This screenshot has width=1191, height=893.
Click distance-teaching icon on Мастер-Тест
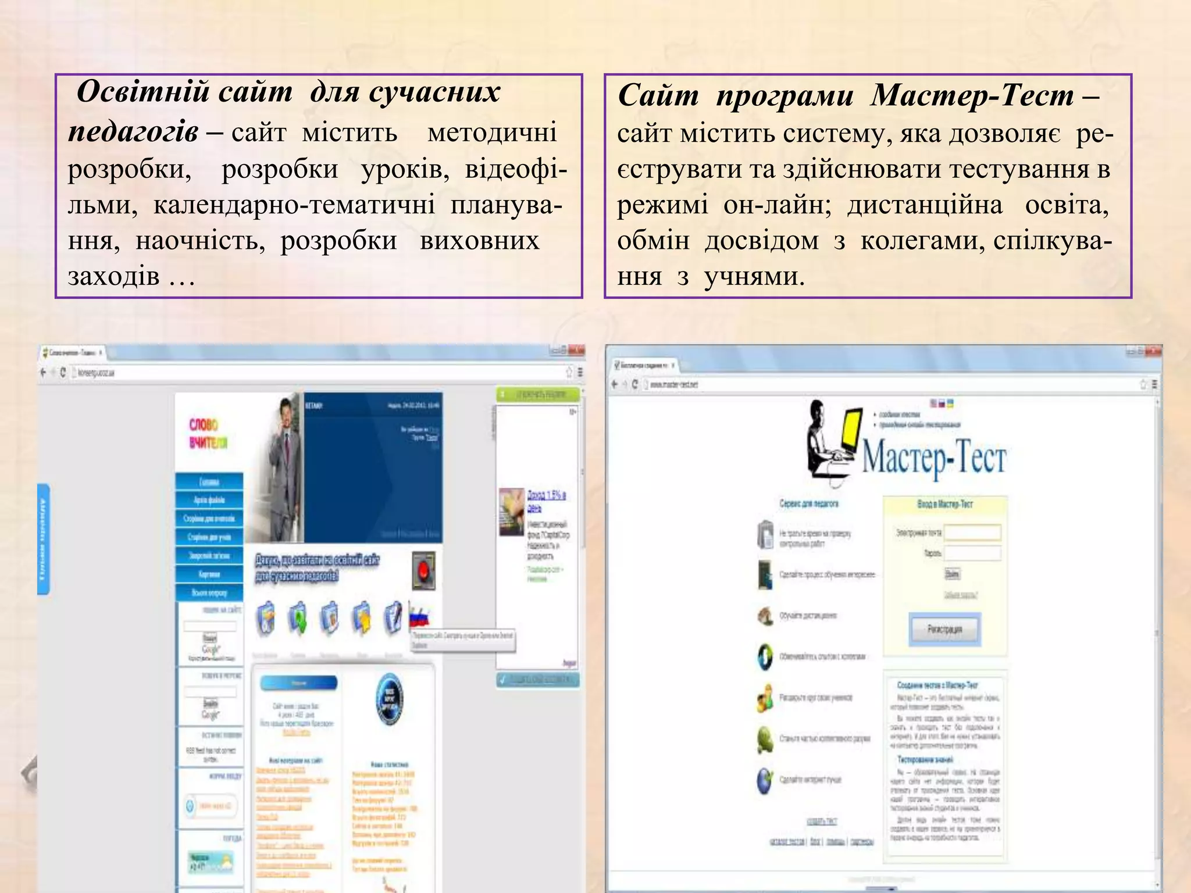click(765, 616)
